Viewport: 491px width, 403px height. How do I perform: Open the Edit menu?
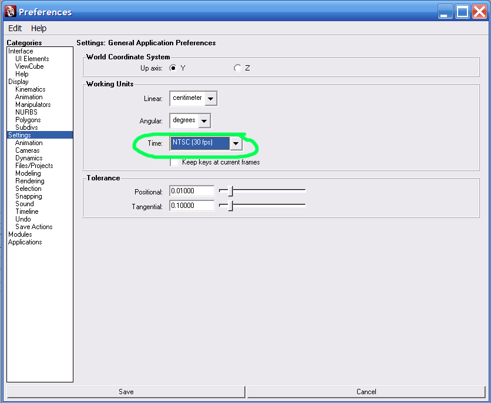pos(15,28)
